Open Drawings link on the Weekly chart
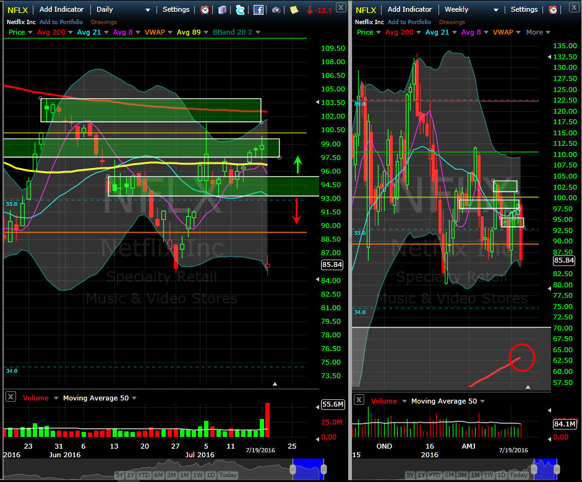This screenshot has width=582, height=482. [x=451, y=22]
